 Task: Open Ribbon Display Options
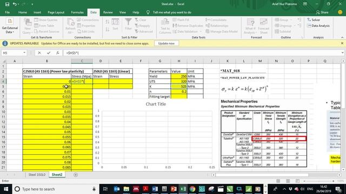(x=305, y=4)
